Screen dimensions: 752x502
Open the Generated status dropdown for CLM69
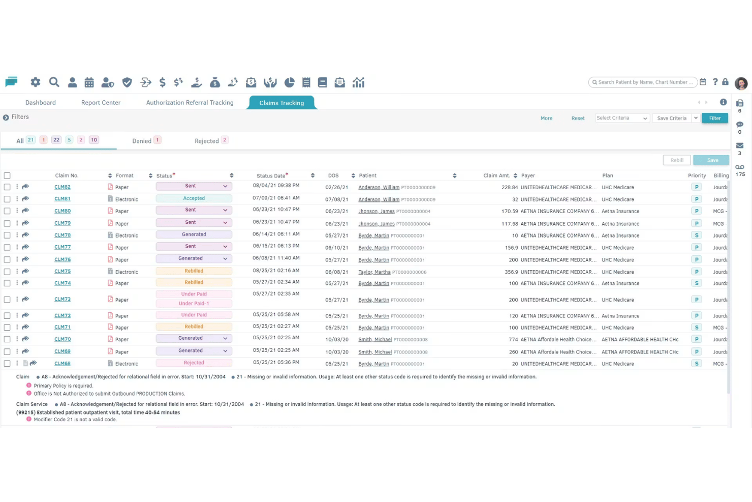tap(194, 351)
